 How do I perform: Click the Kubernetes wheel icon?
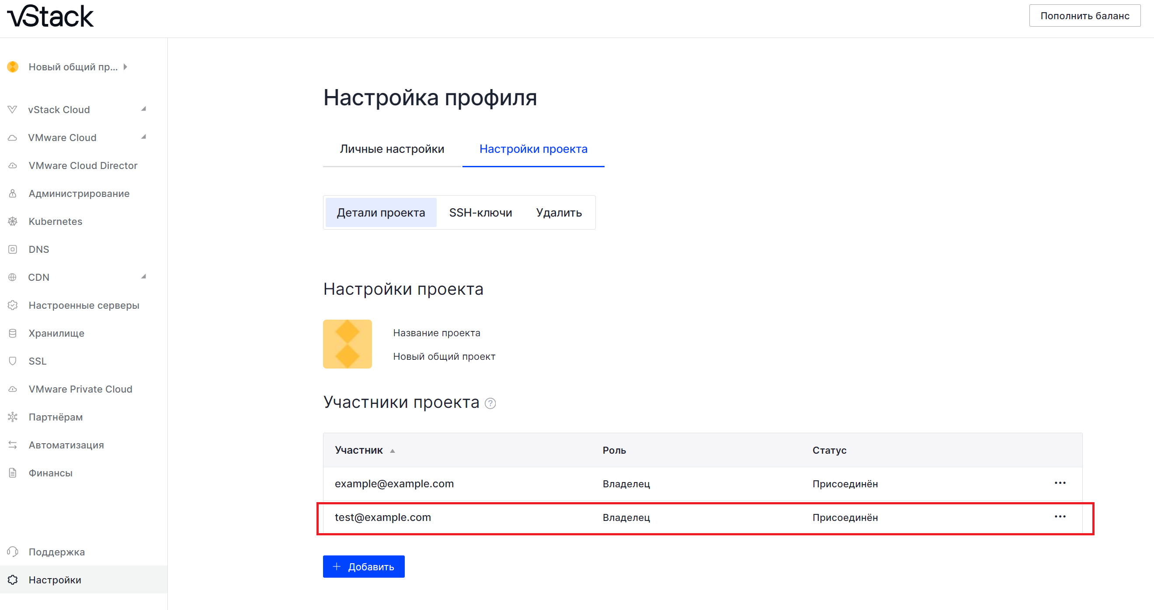click(13, 221)
